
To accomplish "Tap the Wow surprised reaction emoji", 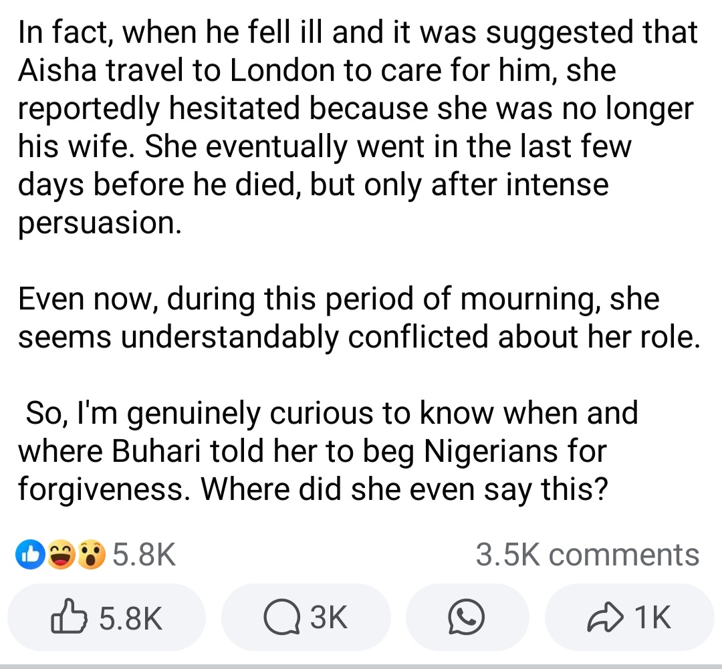I will [91, 554].
